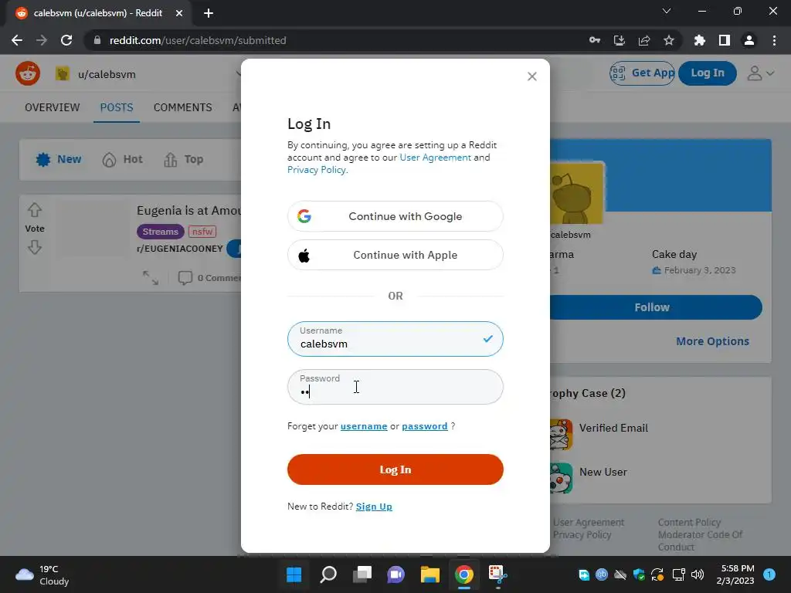The height and width of the screenshot is (593, 791).
Task: Open footer User Agreement link
Action: (589, 523)
